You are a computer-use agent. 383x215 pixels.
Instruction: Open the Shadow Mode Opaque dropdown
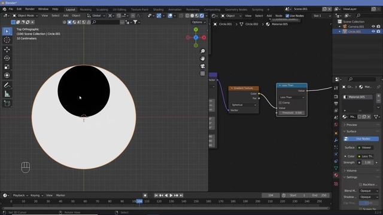[x=369, y=197]
